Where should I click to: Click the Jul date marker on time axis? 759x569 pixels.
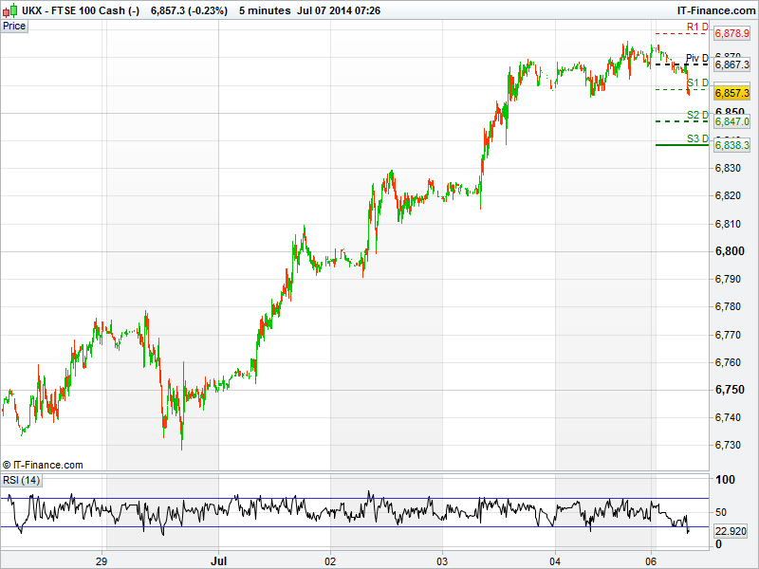[219, 560]
